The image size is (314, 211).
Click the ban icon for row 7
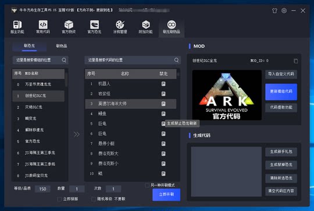point(163,144)
